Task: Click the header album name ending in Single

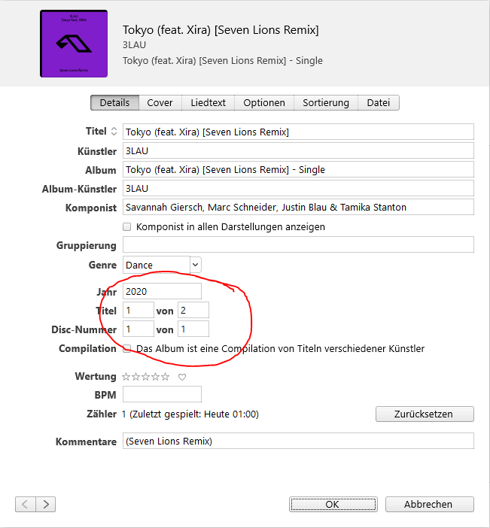Action: pyautogui.click(x=223, y=61)
